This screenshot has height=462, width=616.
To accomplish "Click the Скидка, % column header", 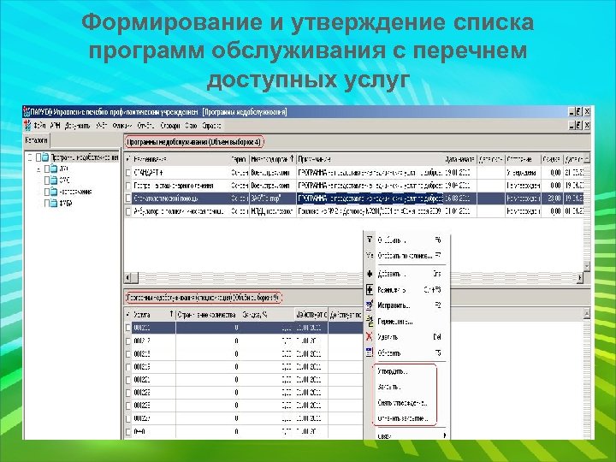I will tap(267, 314).
